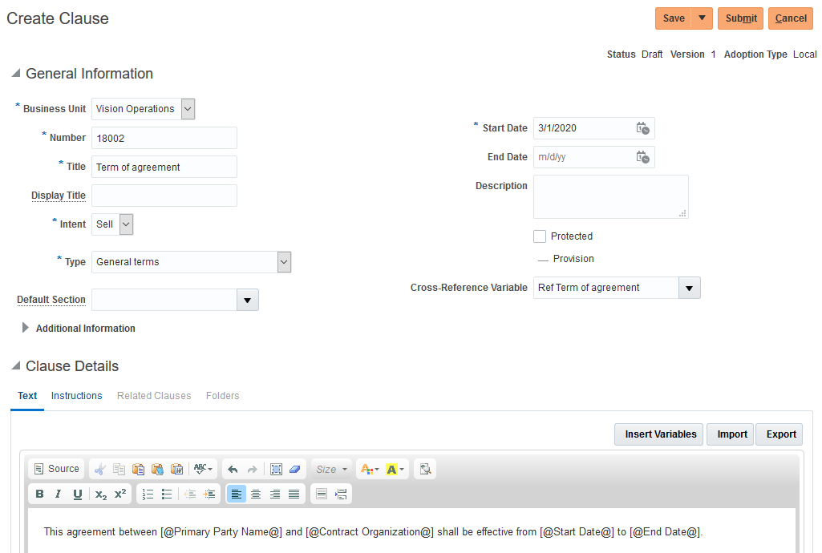Apply Superscript formatting

tap(120, 494)
